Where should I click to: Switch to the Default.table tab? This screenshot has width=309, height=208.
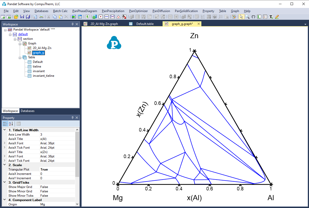coord(145,24)
